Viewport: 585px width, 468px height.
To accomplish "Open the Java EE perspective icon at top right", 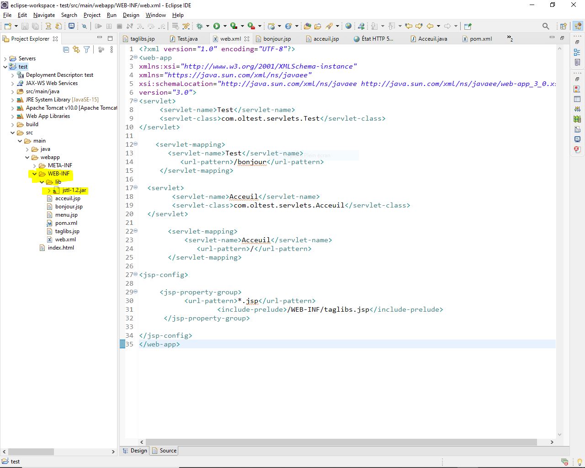I will click(x=577, y=26).
